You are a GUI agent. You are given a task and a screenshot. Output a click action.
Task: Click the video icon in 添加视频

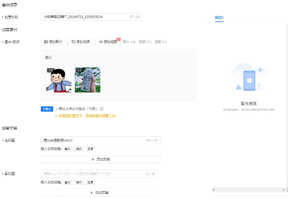click(73, 42)
